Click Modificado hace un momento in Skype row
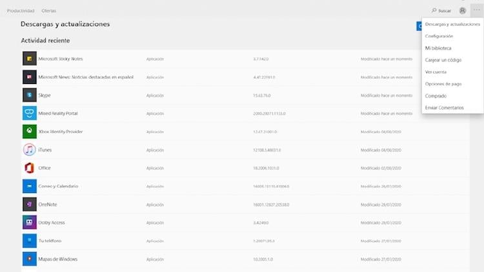The width and height of the screenshot is (484, 272). (x=387, y=96)
